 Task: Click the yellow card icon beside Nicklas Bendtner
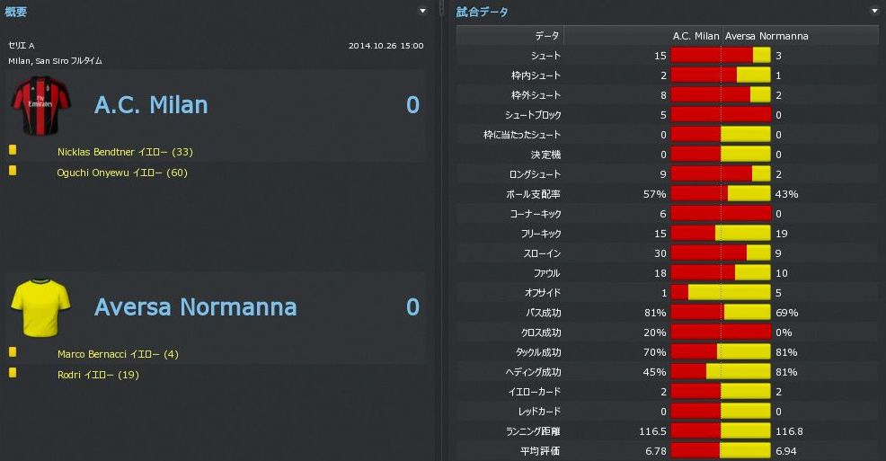(13, 150)
